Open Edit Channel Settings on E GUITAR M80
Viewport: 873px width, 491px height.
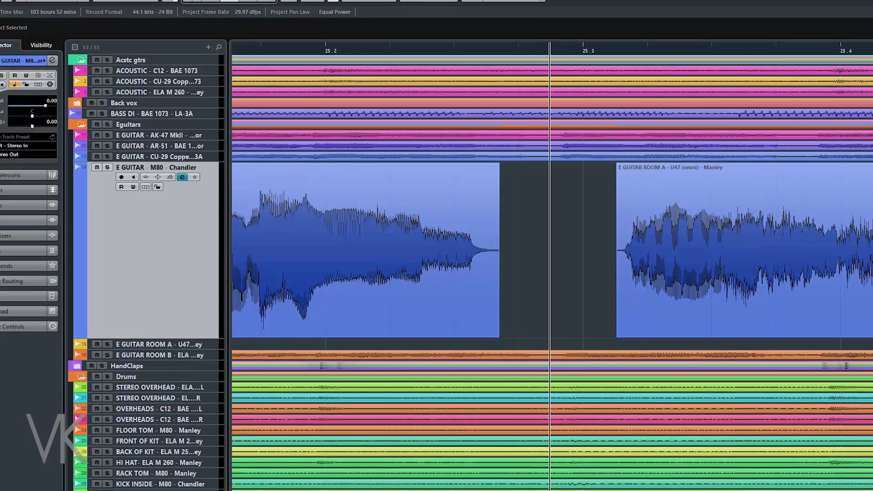182,177
